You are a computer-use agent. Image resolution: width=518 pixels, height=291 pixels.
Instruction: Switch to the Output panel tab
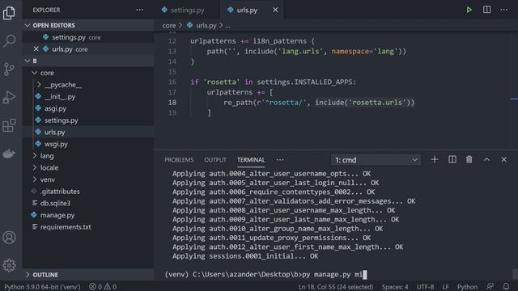215,160
